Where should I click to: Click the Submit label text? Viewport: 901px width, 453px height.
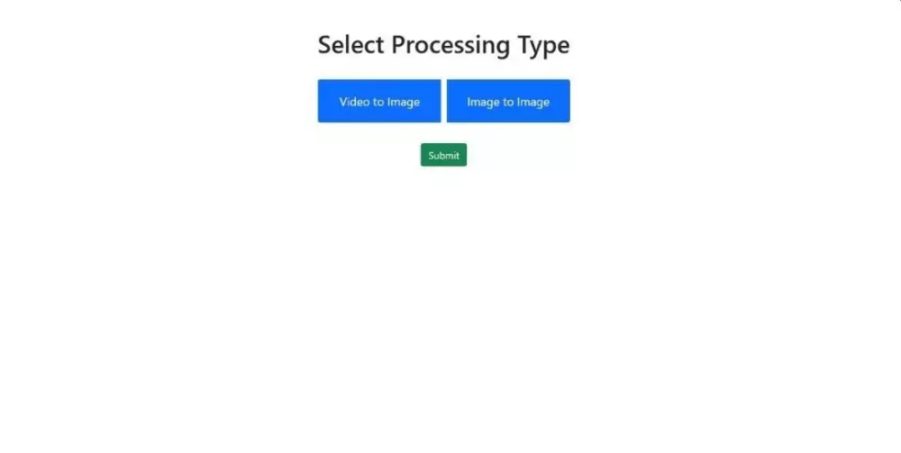click(443, 156)
